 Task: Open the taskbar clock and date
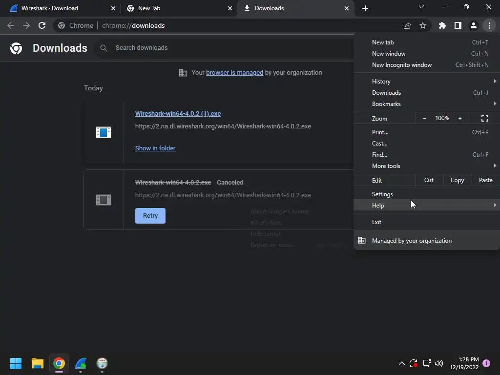(x=464, y=363)
